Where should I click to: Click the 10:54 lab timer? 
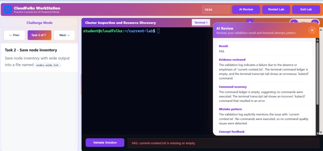pyautogui.click(x=216, y=10)
